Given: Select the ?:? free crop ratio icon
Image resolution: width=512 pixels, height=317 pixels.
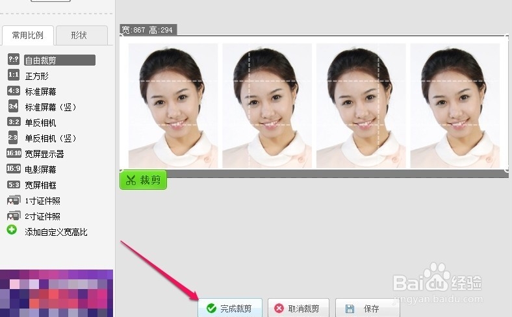Looking at the screenshot, I should pos(14,59).
